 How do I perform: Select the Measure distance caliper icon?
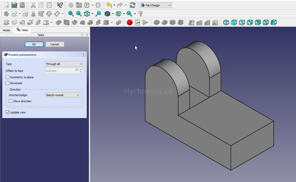tap(140, 14)
